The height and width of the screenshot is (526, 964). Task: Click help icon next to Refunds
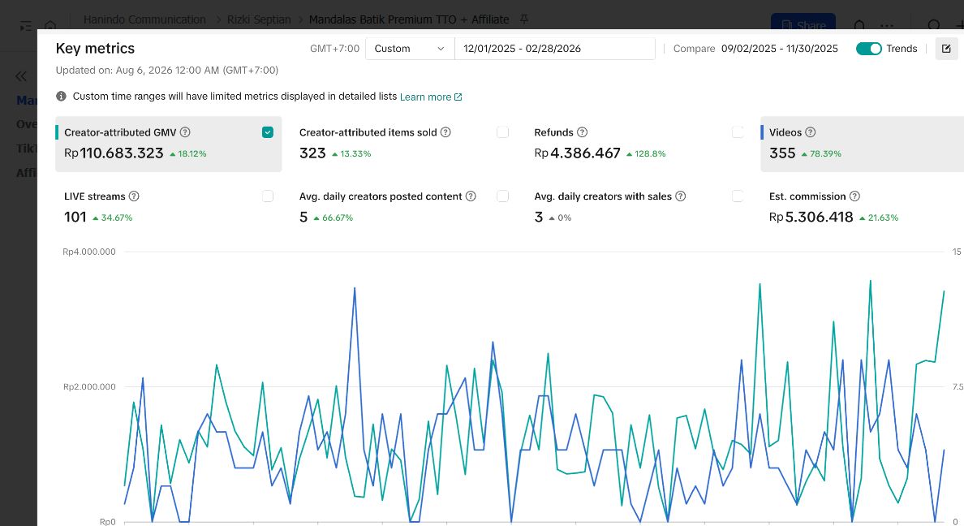pyautogui.click(x=582, y=132)
